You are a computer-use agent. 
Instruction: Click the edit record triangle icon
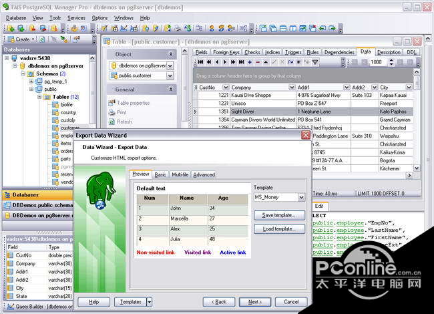click(266, 62)
